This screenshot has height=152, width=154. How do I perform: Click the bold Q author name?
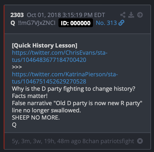13,23
